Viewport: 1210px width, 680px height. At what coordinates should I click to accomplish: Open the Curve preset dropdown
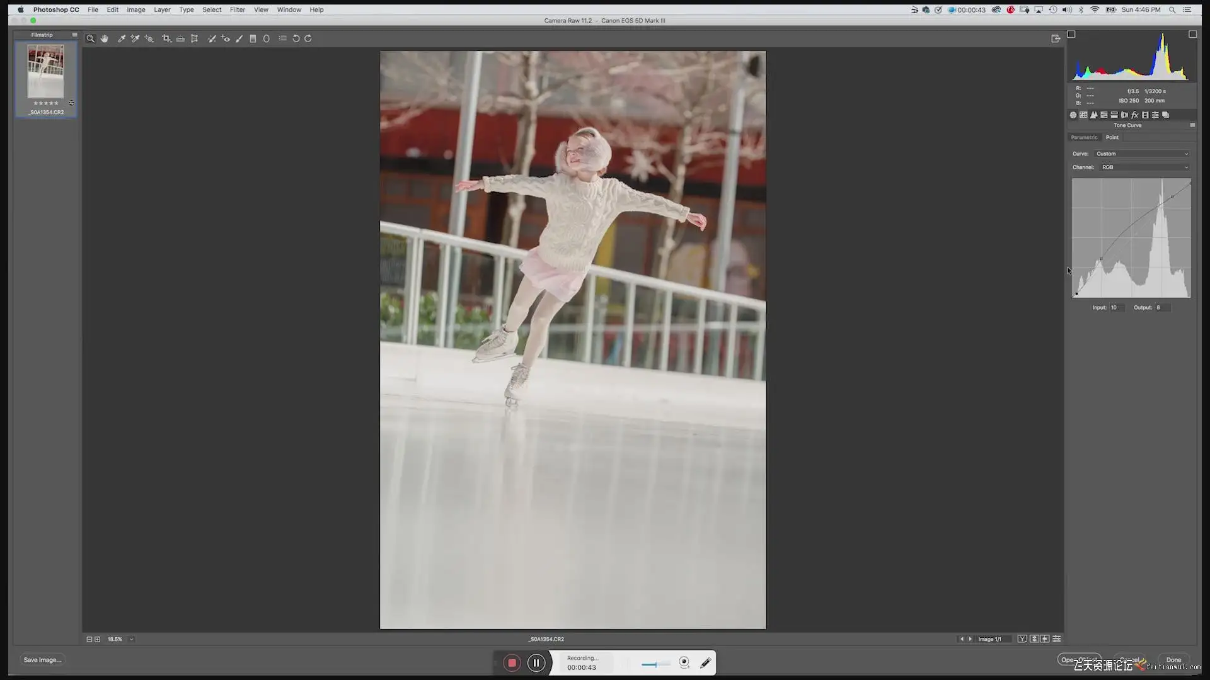pyautogui.click(x=1142, y=154)
